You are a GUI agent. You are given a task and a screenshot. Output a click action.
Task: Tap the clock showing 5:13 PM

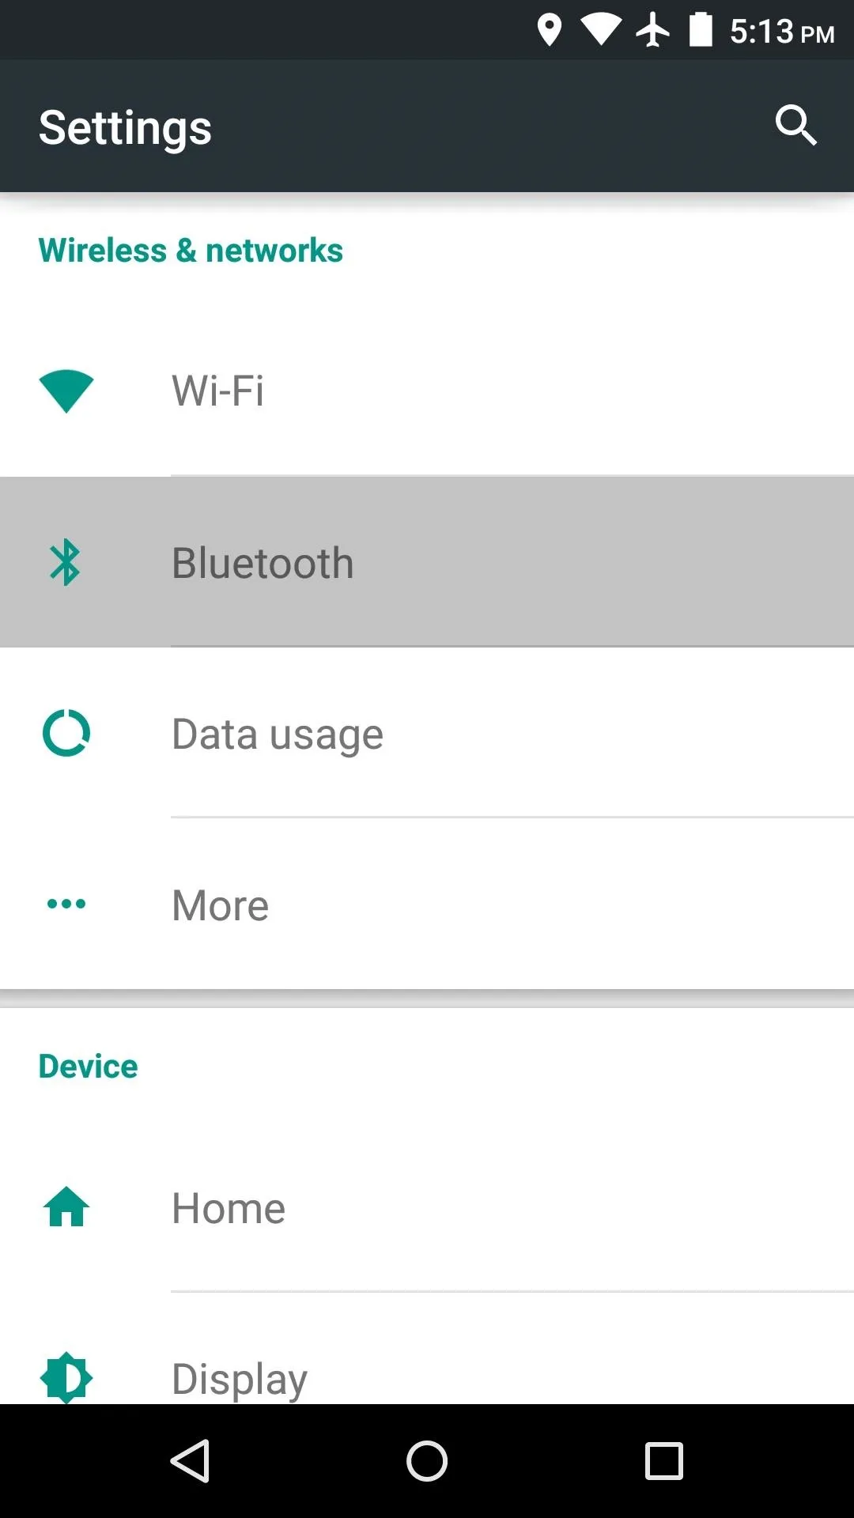point(782,32)
